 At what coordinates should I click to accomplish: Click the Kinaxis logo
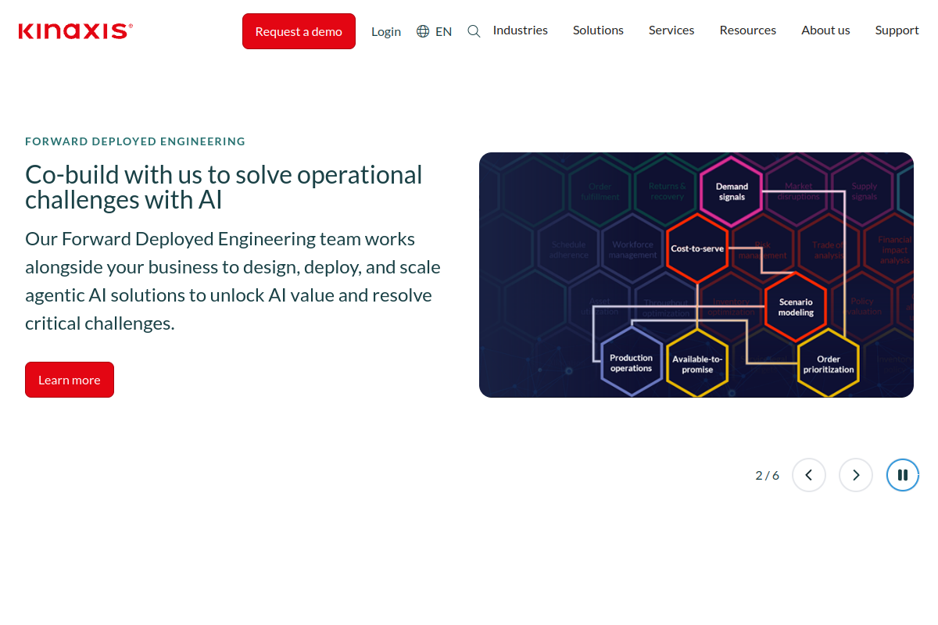coord(76,31)
